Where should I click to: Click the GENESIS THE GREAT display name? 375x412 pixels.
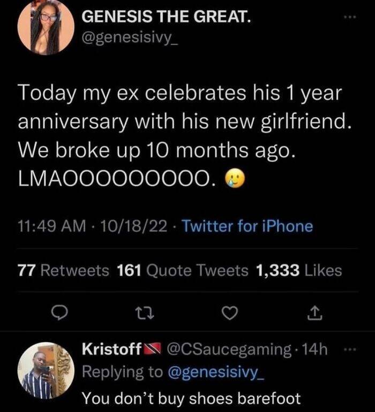point(165,18)
